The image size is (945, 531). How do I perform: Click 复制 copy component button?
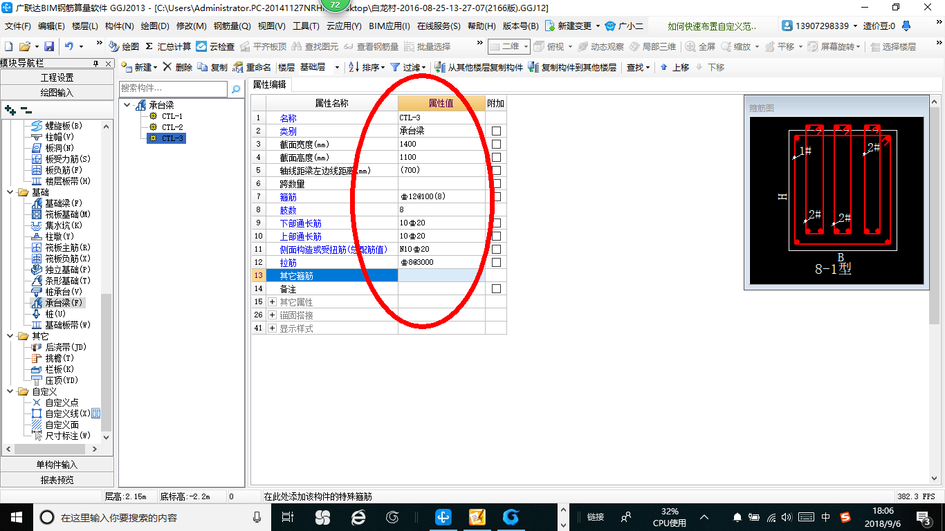click(x=212, y=67)
